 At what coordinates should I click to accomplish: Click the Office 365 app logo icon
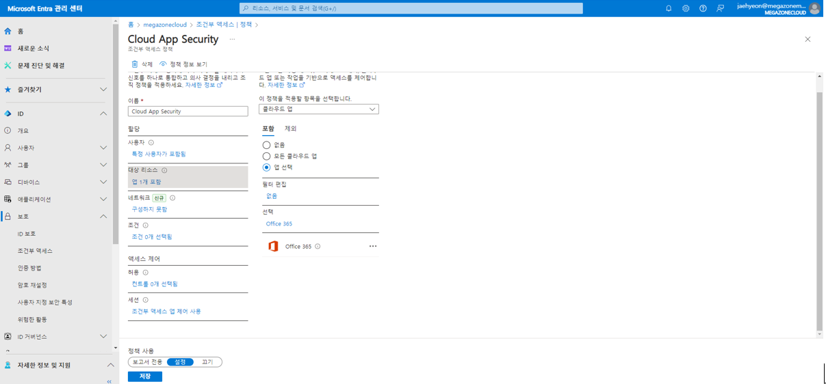click(273, 246)
